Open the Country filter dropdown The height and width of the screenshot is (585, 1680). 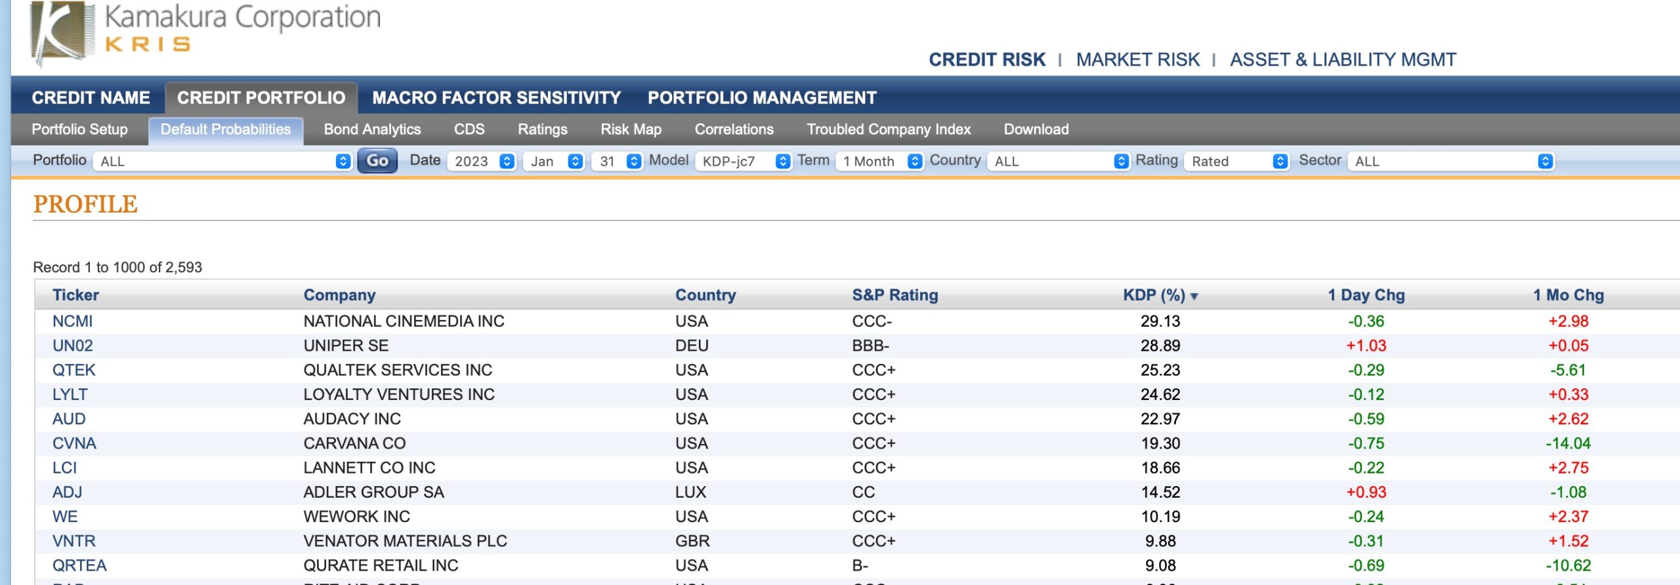1058,161
